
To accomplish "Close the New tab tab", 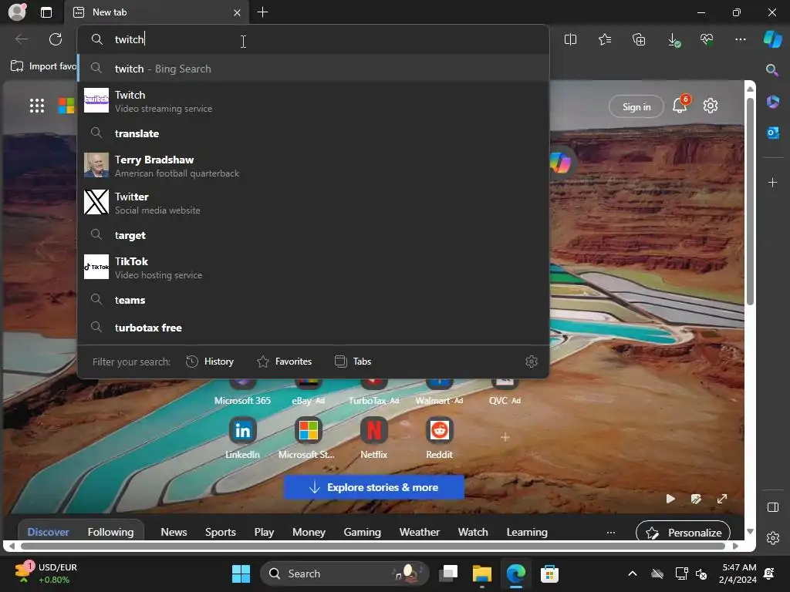I will pos(237,12).
